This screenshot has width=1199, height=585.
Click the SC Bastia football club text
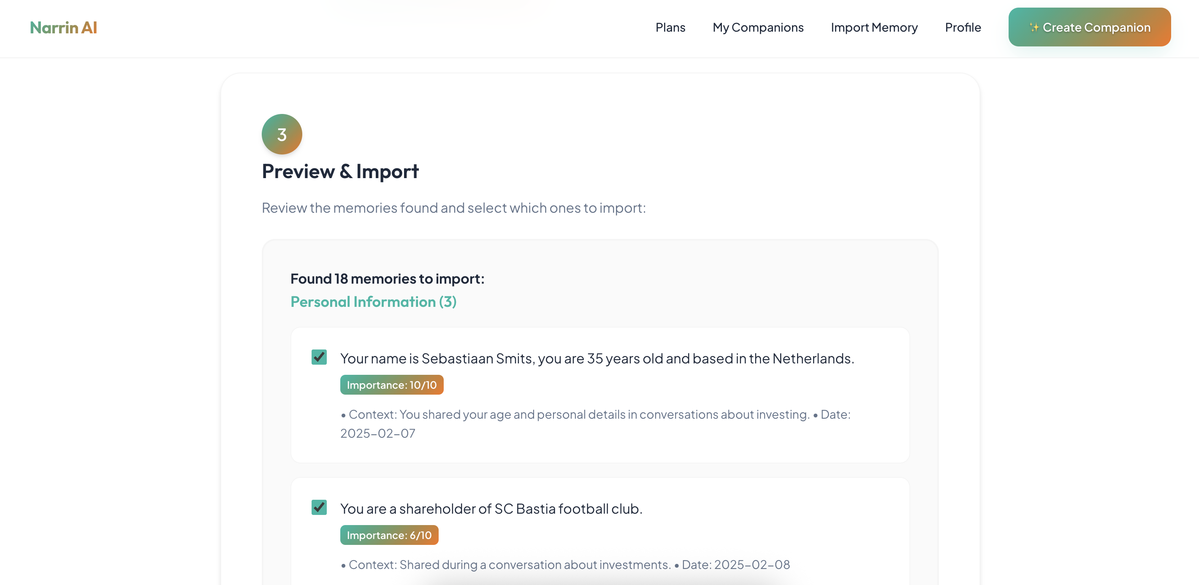click(491, 509)
